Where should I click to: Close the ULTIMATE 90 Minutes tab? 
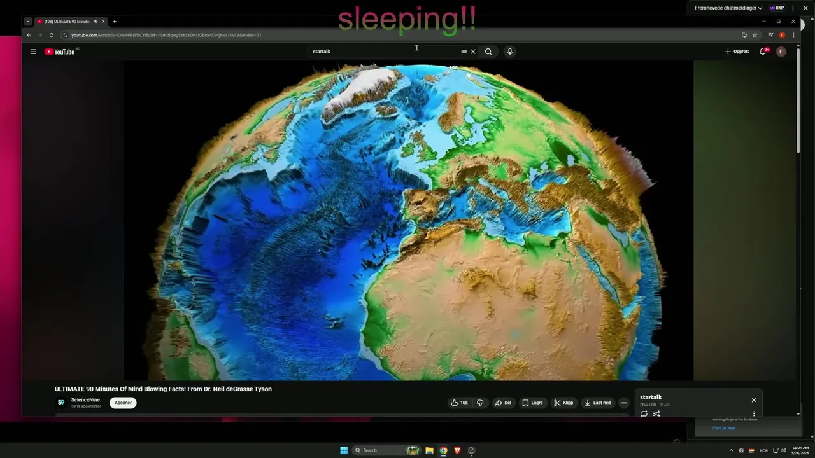coord(103,22)
